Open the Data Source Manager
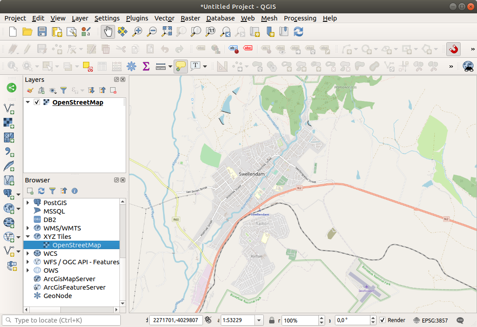This screenshot has width=477, height=327. click(12, 88)
